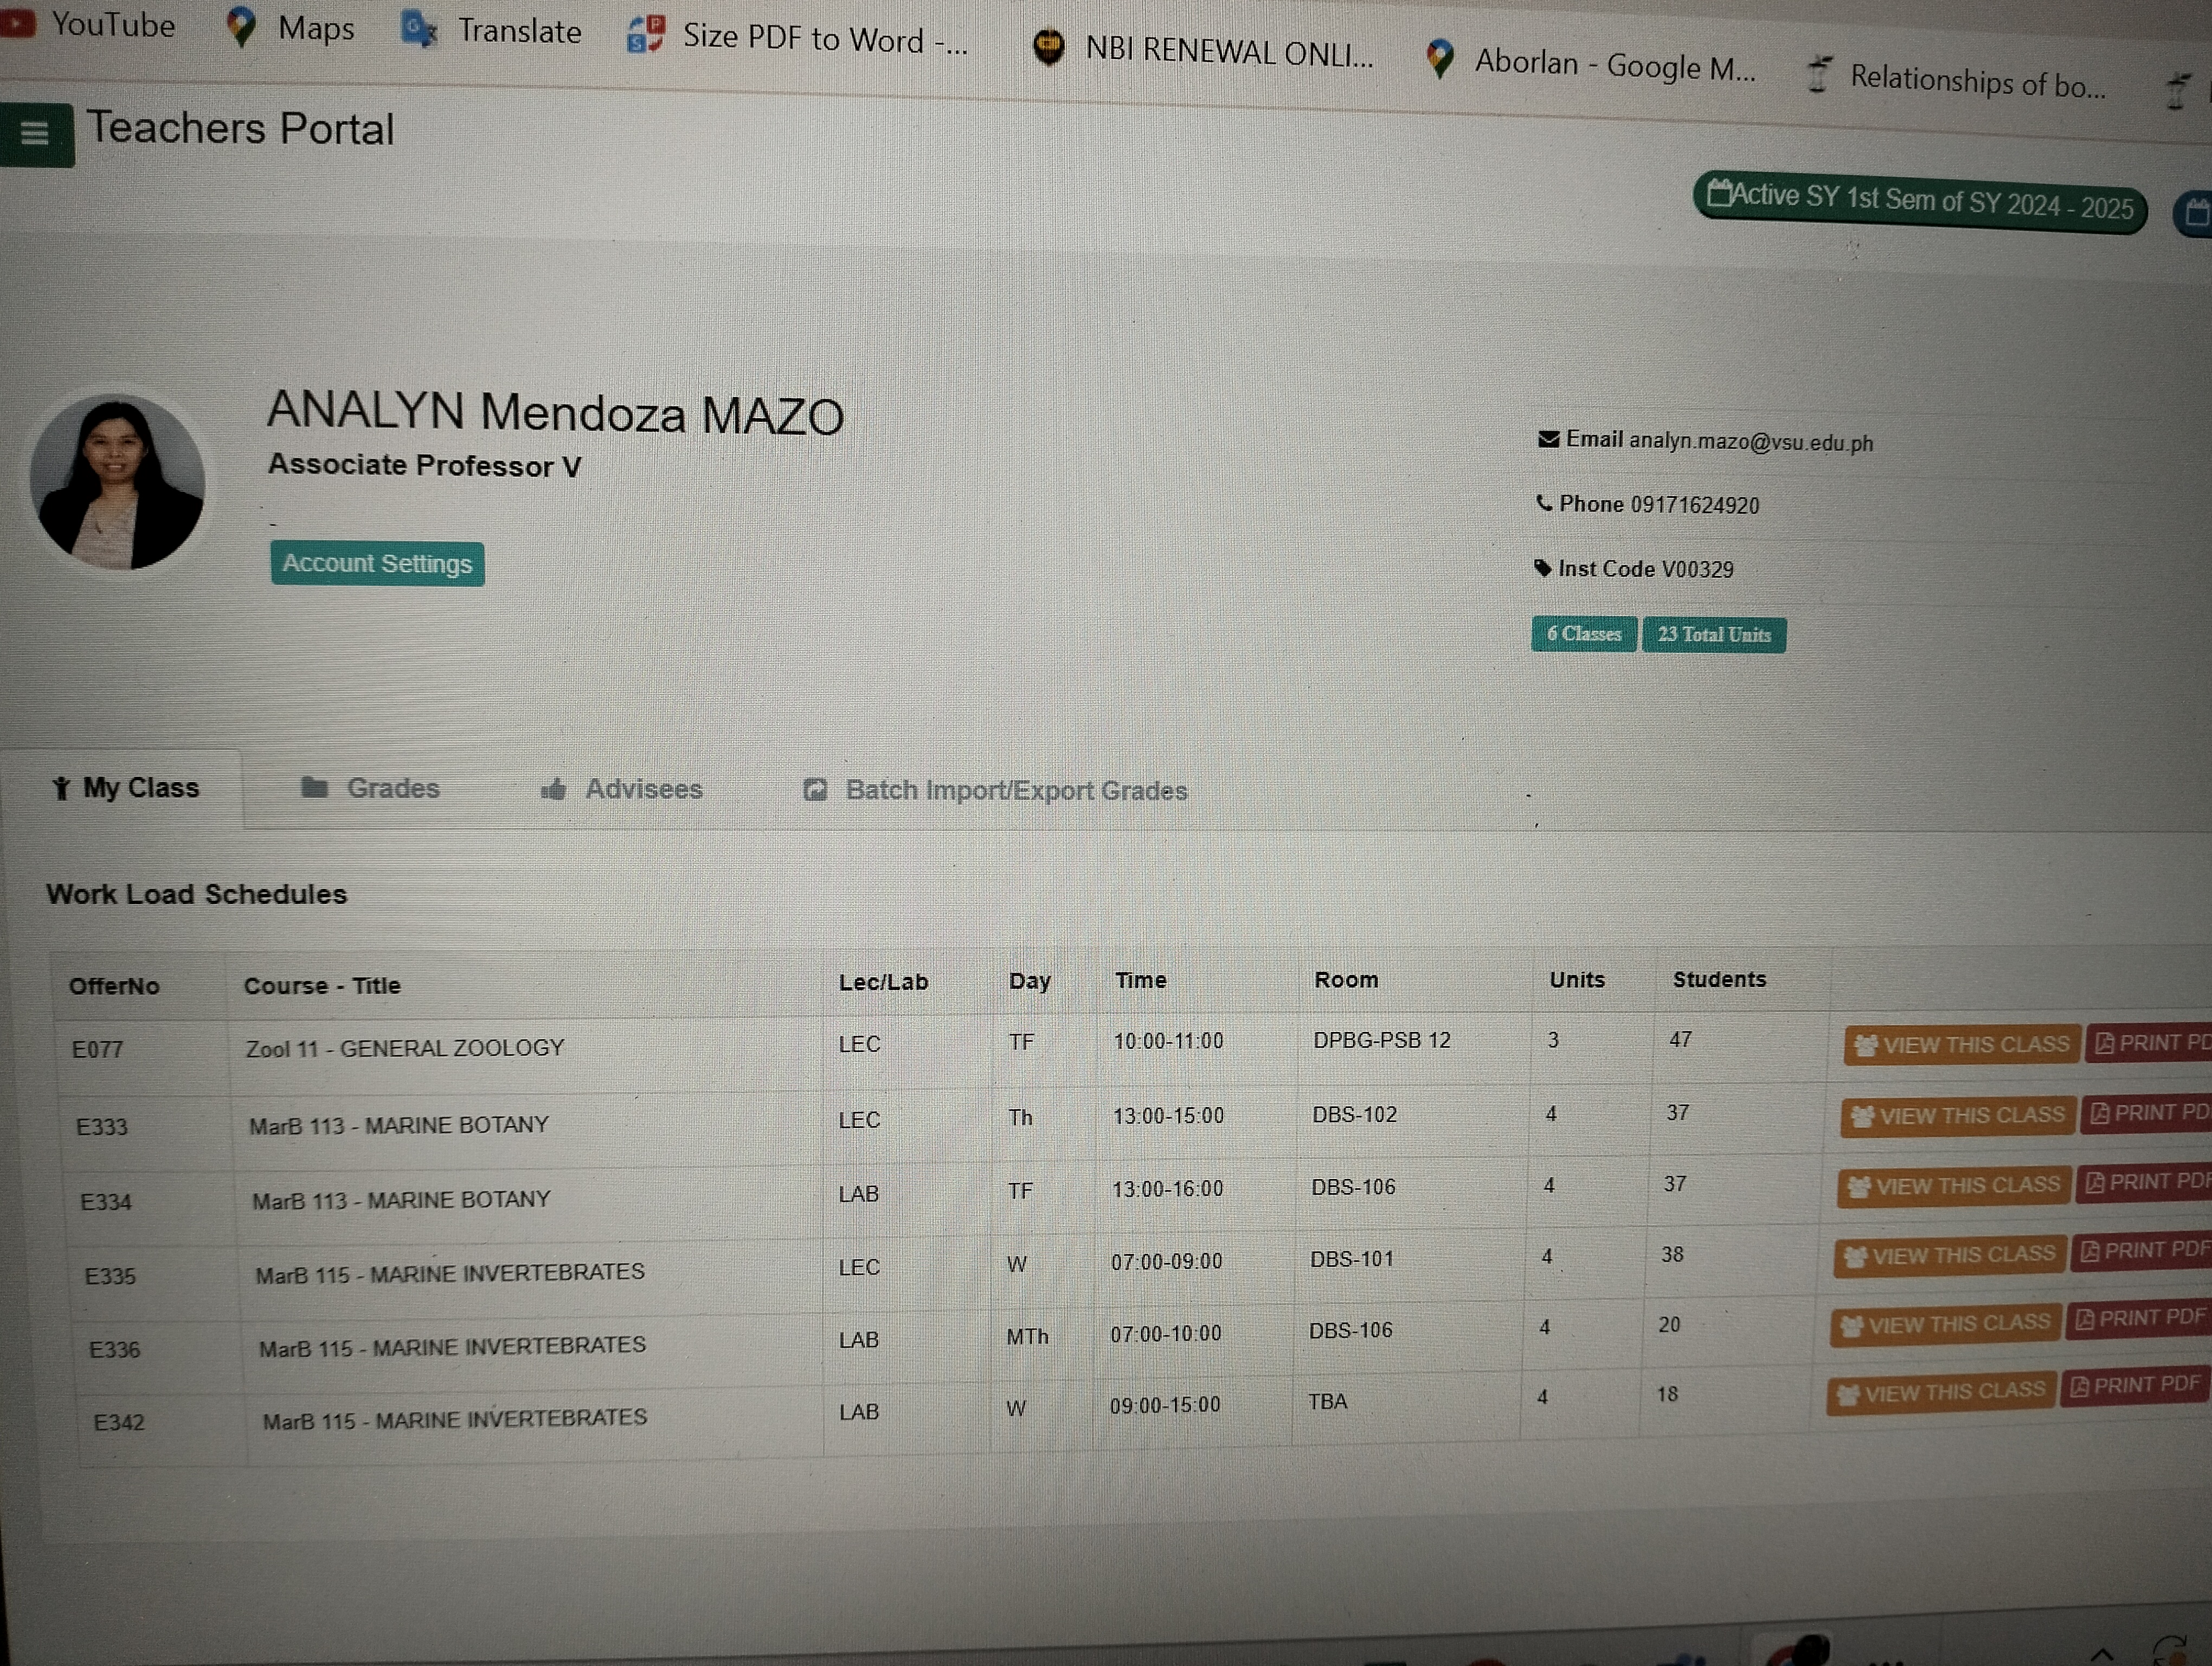Print PDF for offer E342
2212x1666 pixels.
coord(2134,1386)
